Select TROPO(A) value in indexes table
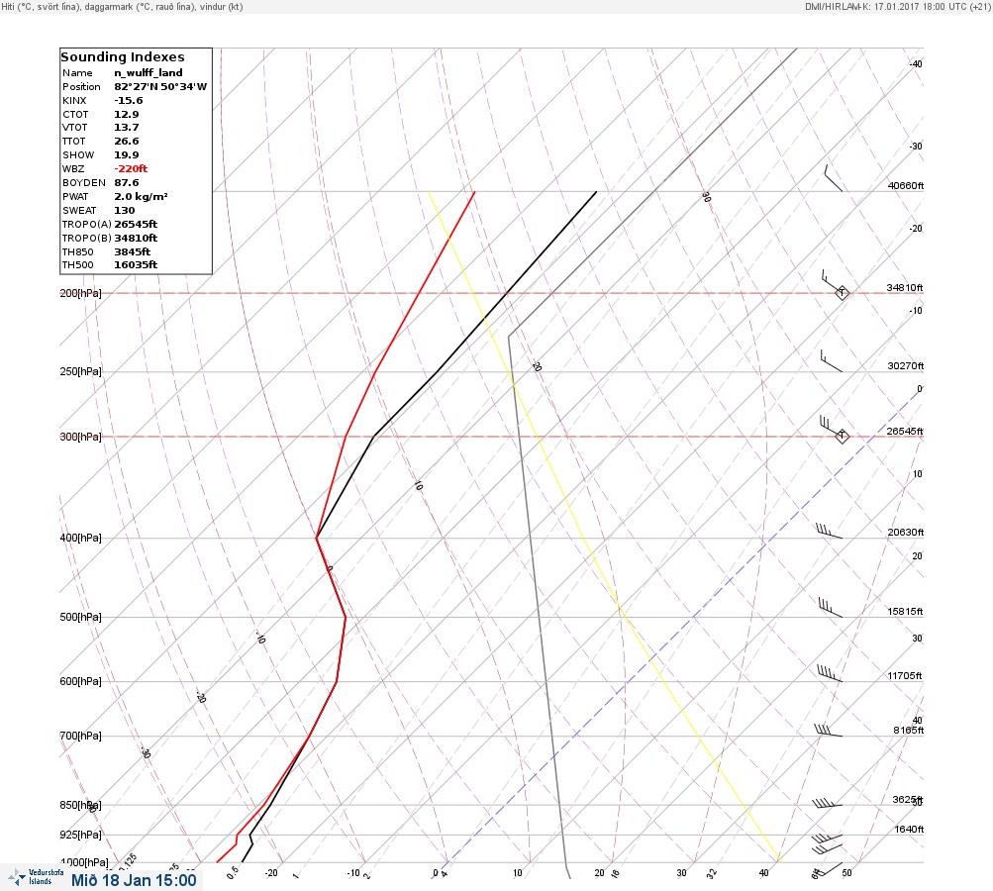Screen dimensions: 993x891 pyautogui.click(x=136, y=224)
